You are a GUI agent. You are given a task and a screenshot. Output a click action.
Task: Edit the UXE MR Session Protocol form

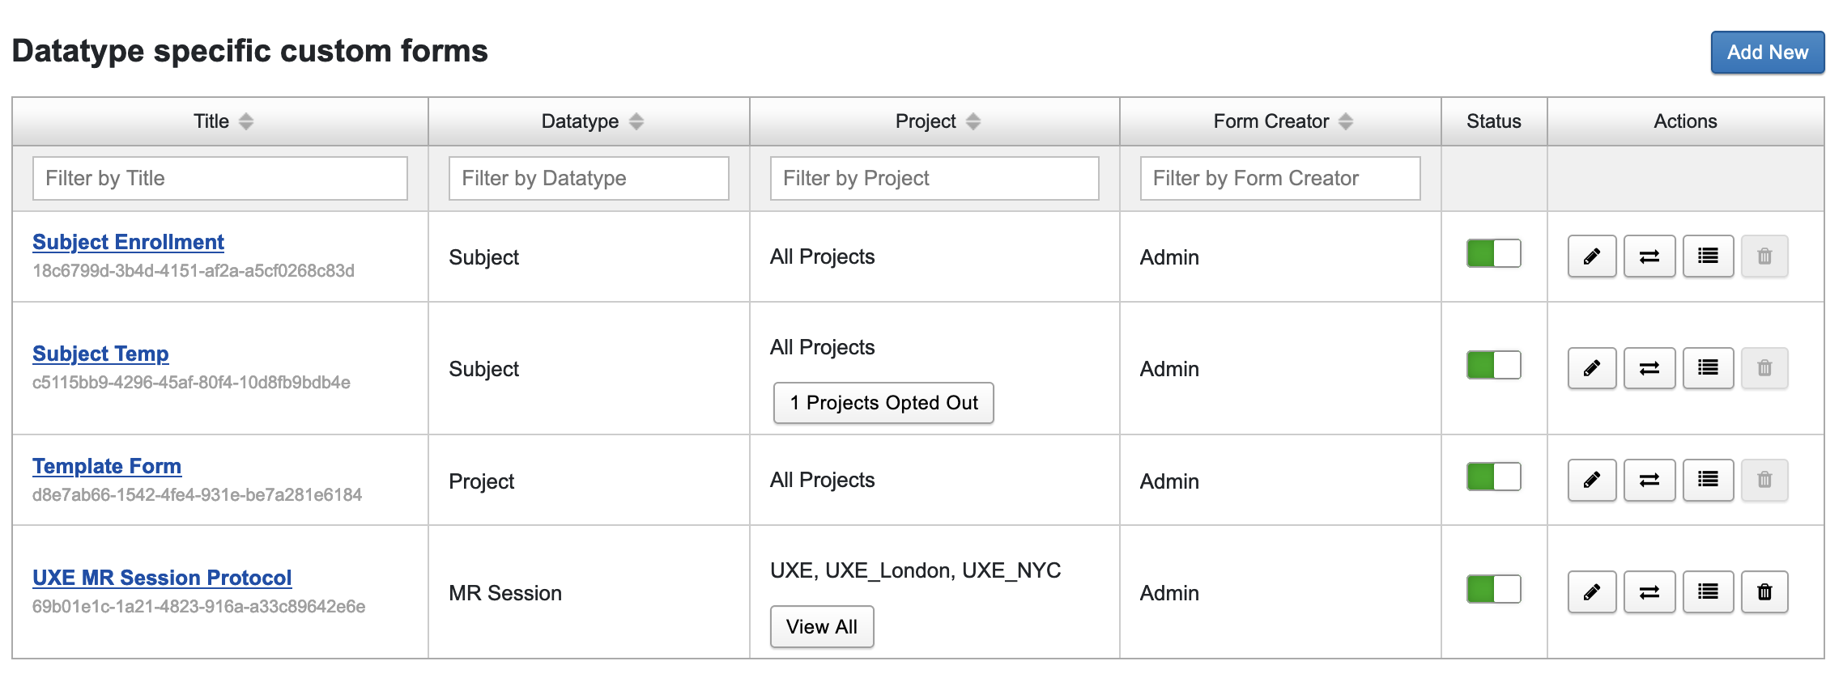pos(1590,591)
